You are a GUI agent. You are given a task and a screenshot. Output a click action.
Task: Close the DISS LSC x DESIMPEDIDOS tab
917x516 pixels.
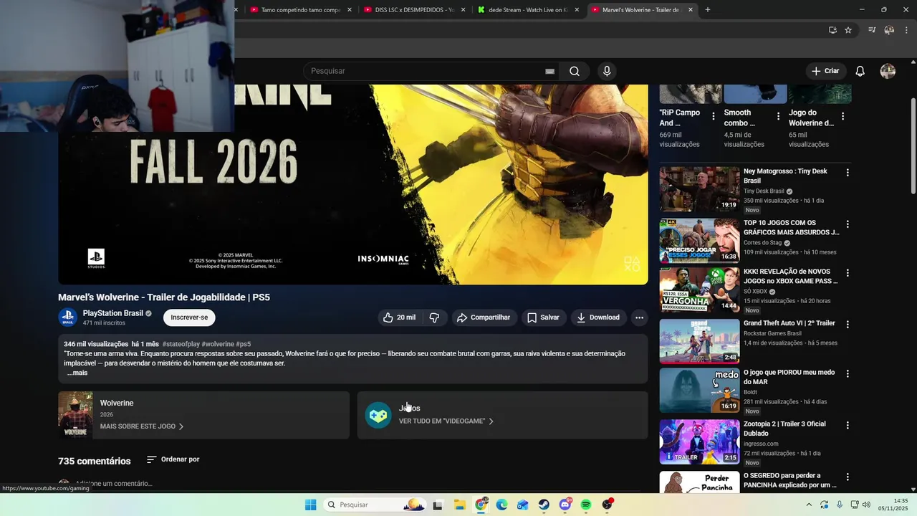(463, 10)
